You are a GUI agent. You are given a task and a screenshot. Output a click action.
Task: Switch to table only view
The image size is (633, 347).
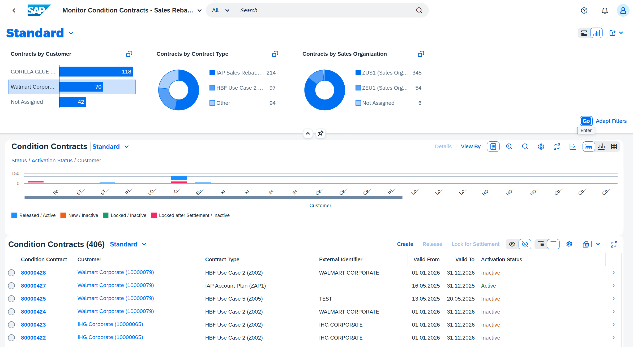coord(614,147)
